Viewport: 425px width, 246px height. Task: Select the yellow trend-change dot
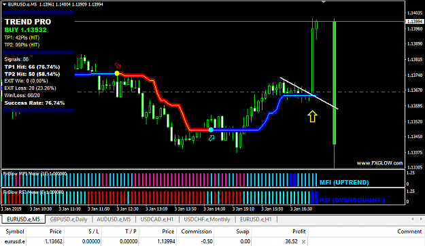(117, 73)
